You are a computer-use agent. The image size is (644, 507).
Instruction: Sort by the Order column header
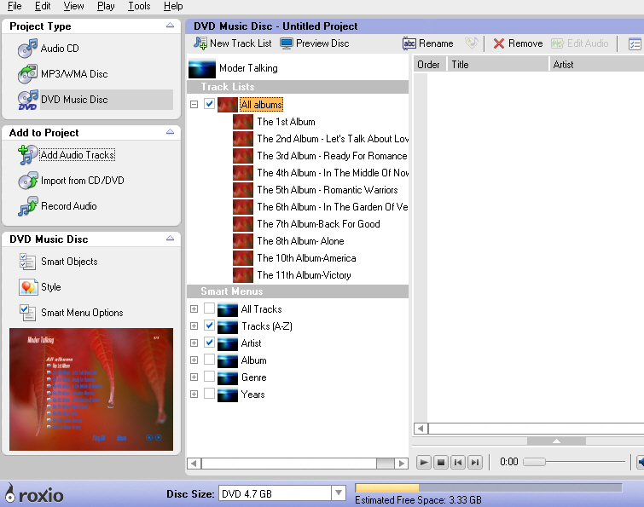(430, 65)
